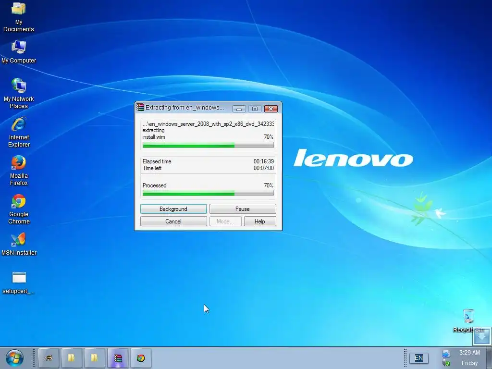Select the Google Chrome desktop shortcut
Screen dimensions: 492x369
19,209
